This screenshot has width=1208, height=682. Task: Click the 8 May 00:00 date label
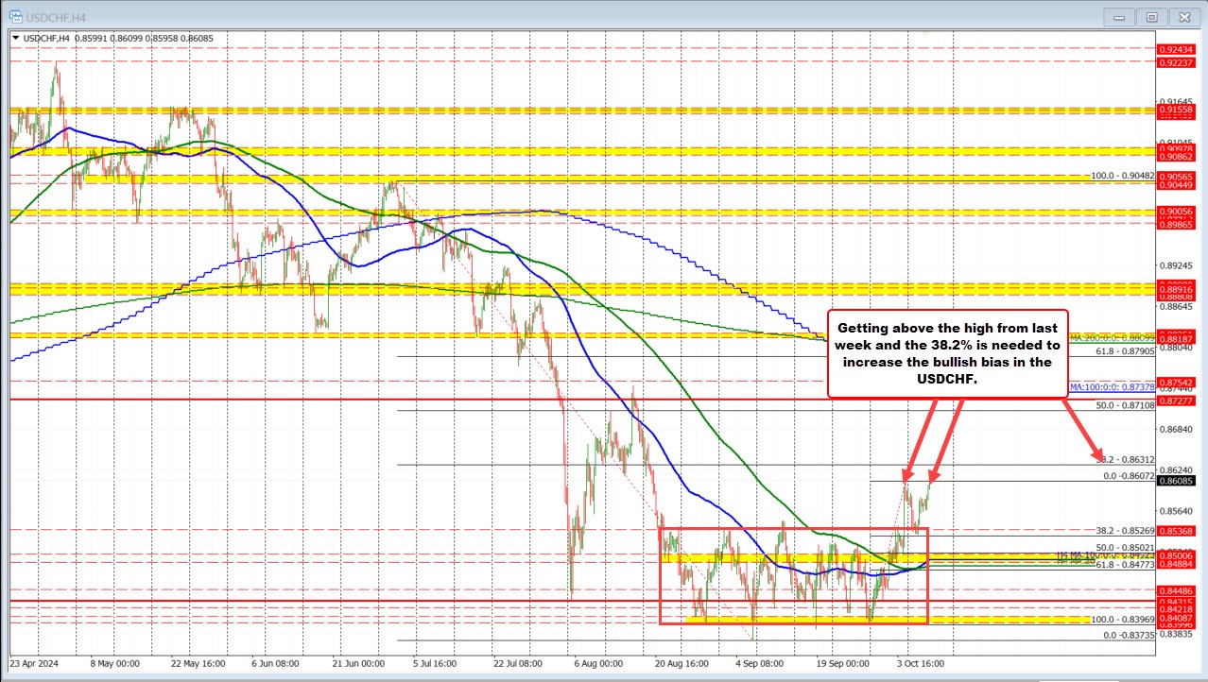pos(113,663)
